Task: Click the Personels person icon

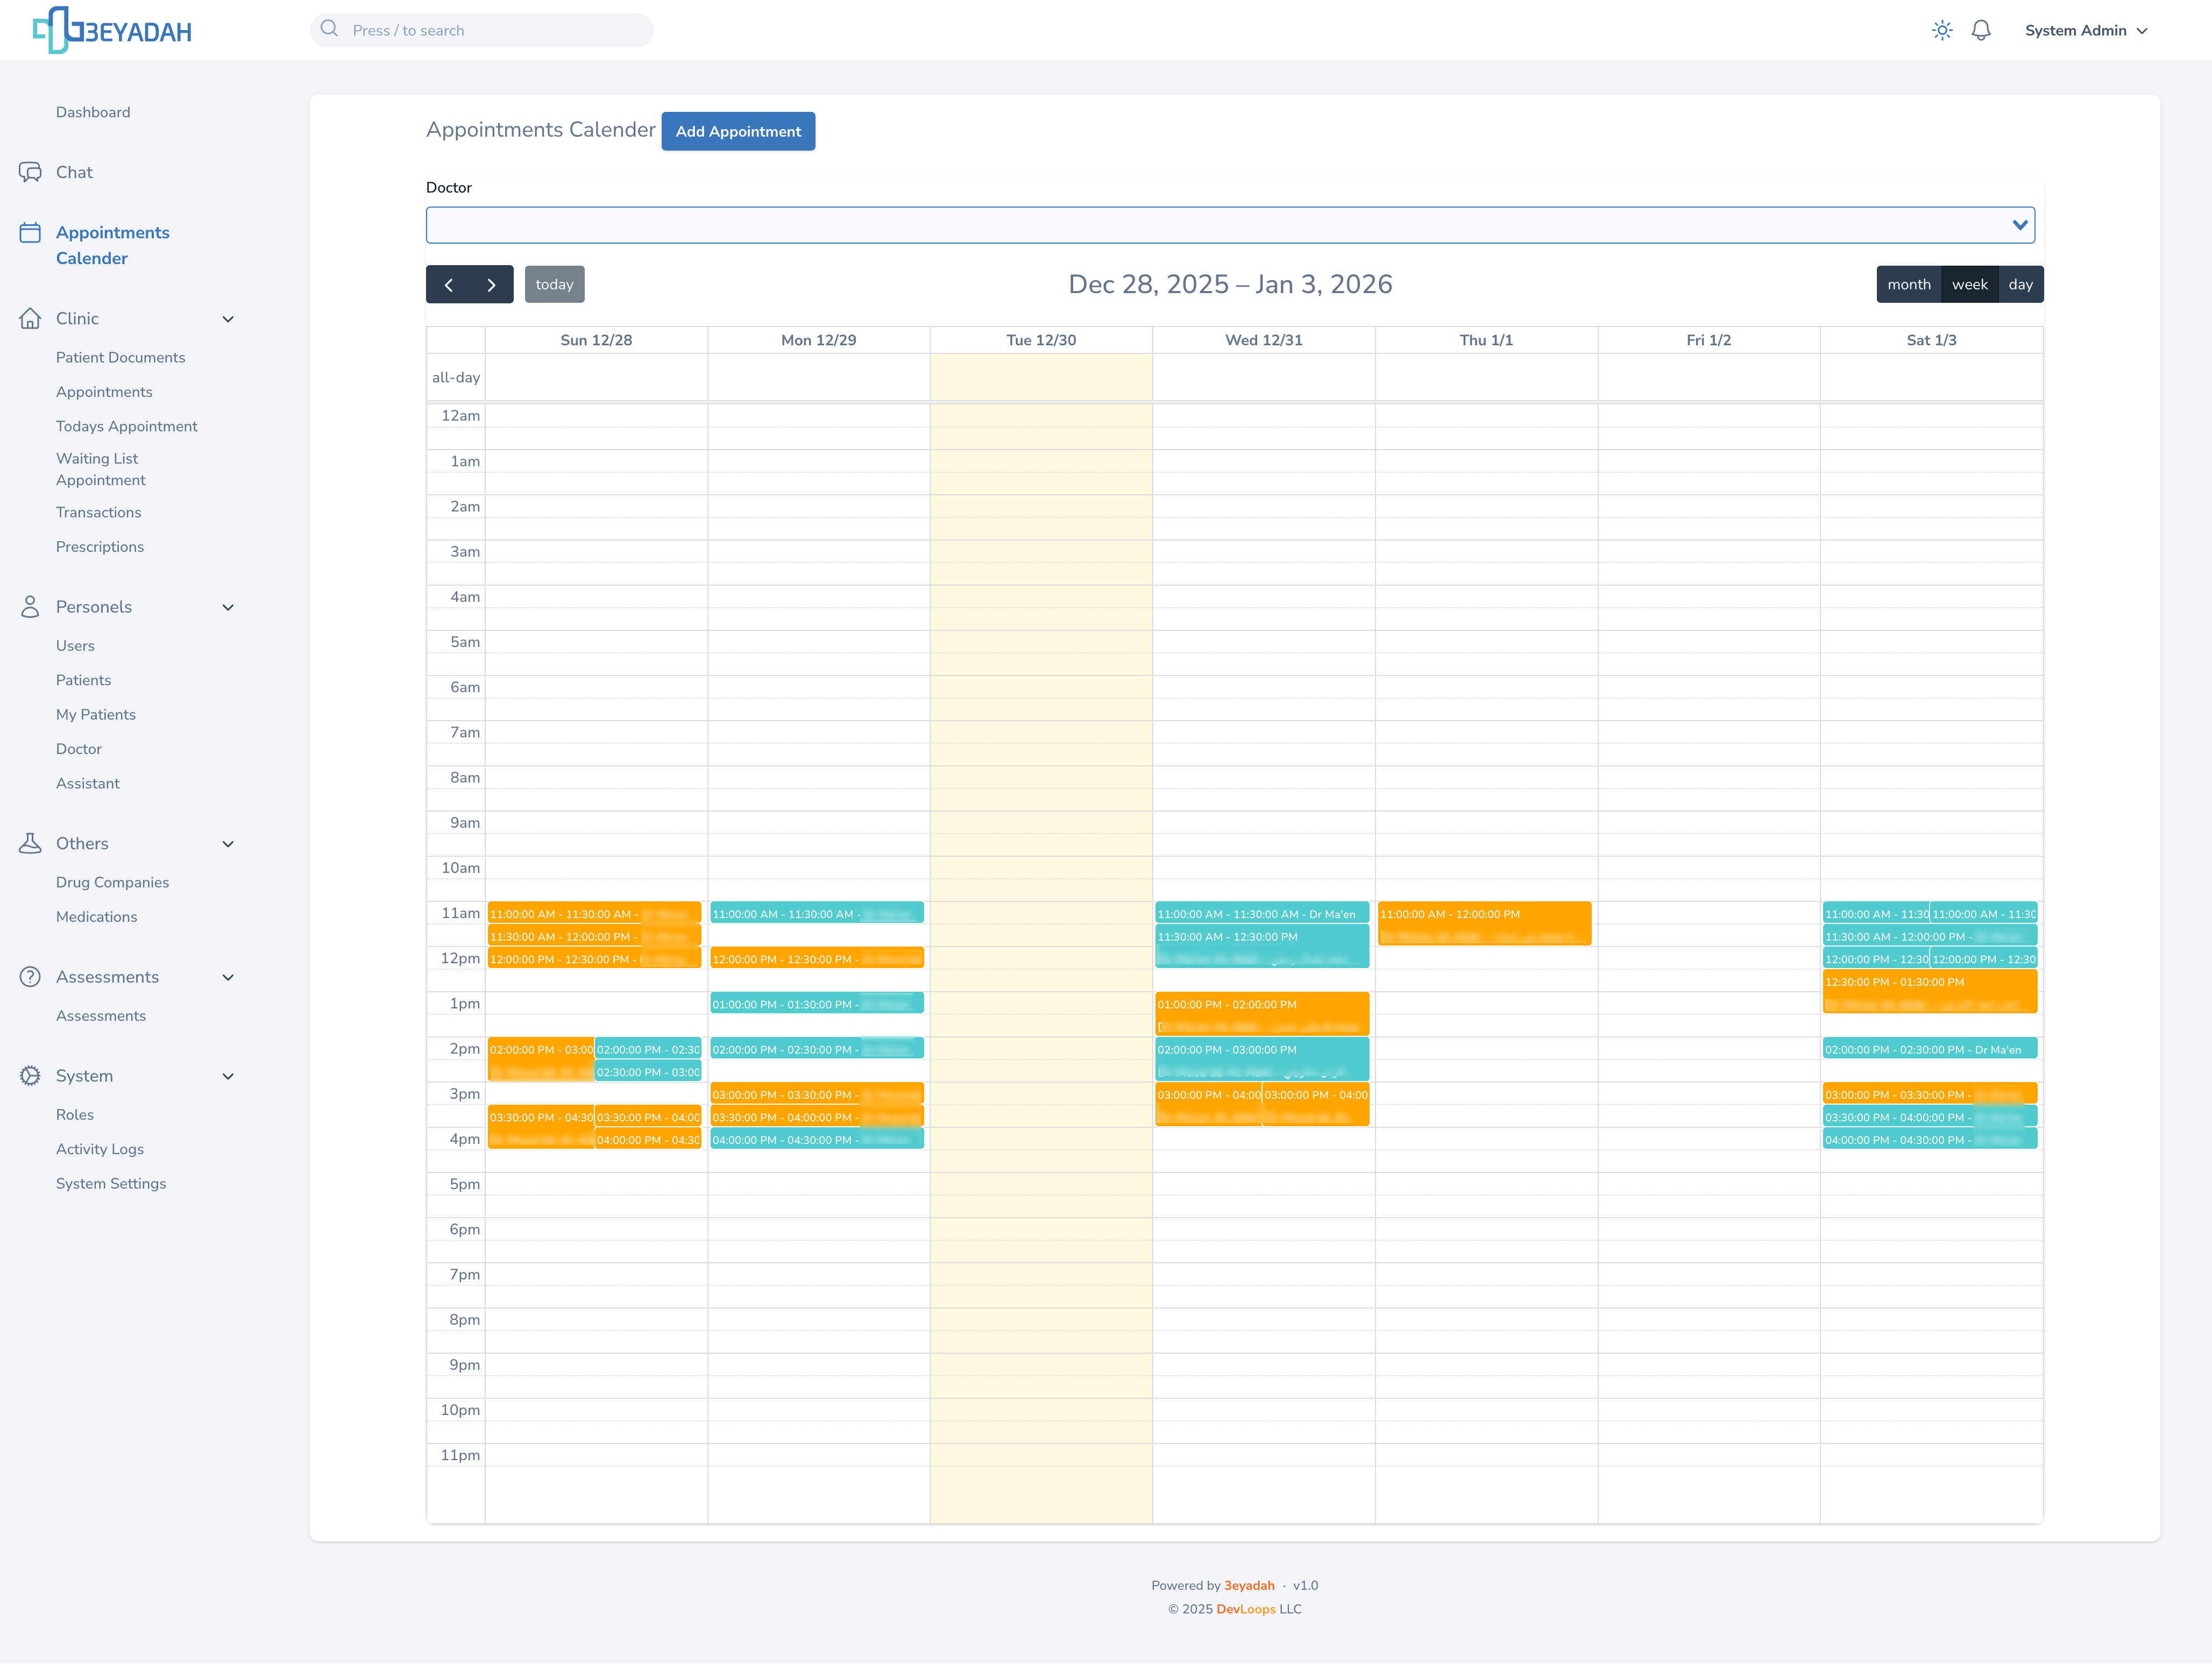Action: pos(30,607)
